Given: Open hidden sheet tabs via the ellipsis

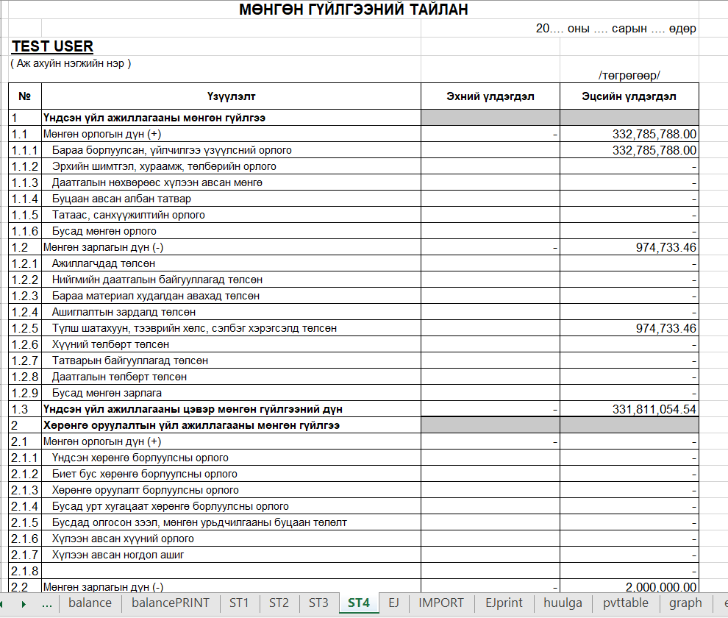Looking at the screenshot, I should [47, 603].
